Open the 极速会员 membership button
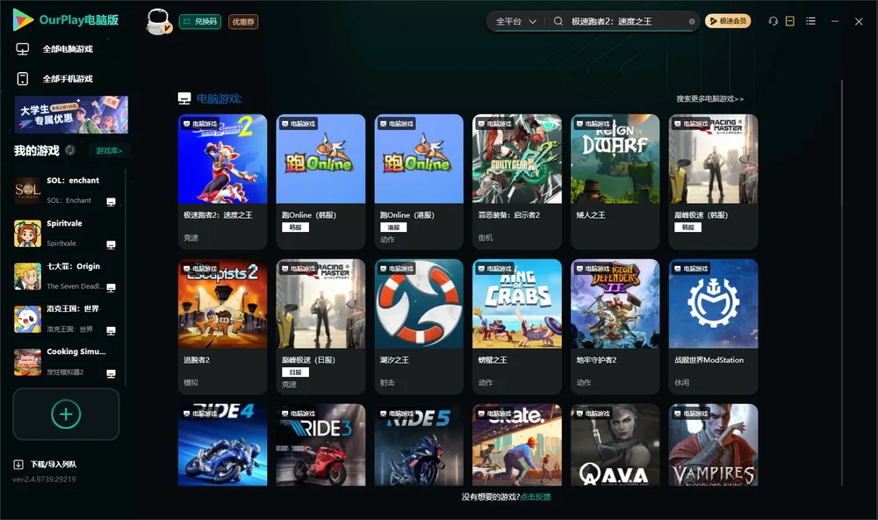The image size is (878, 520). 728,21
